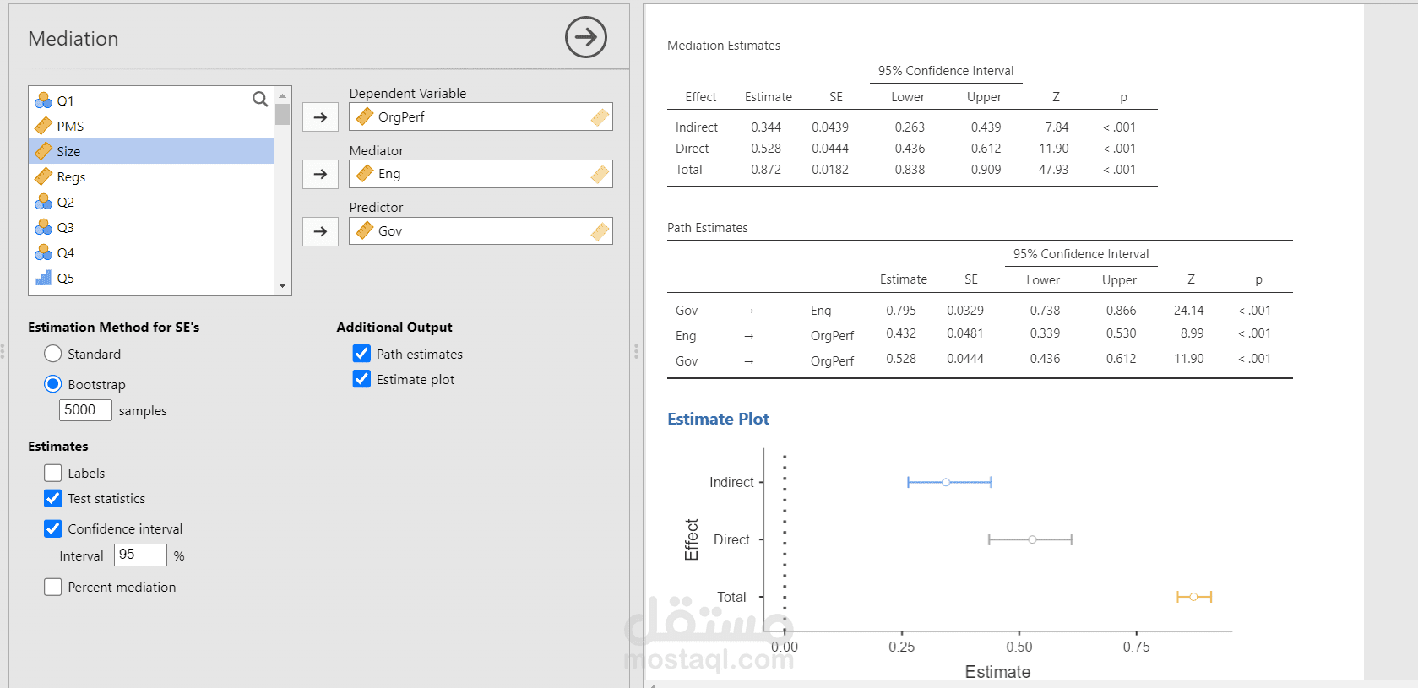Select Regs variable ruler icon

point(43,176)
